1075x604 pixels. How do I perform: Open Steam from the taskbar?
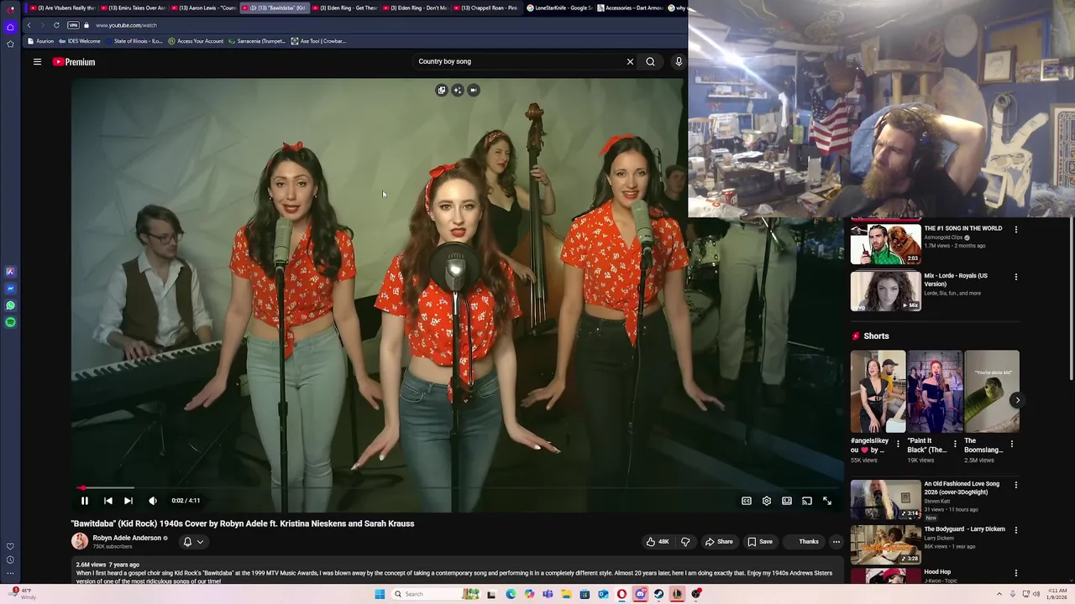click(x=658, y=594)
